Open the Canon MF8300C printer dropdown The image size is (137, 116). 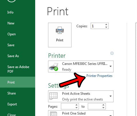(81, 66)
